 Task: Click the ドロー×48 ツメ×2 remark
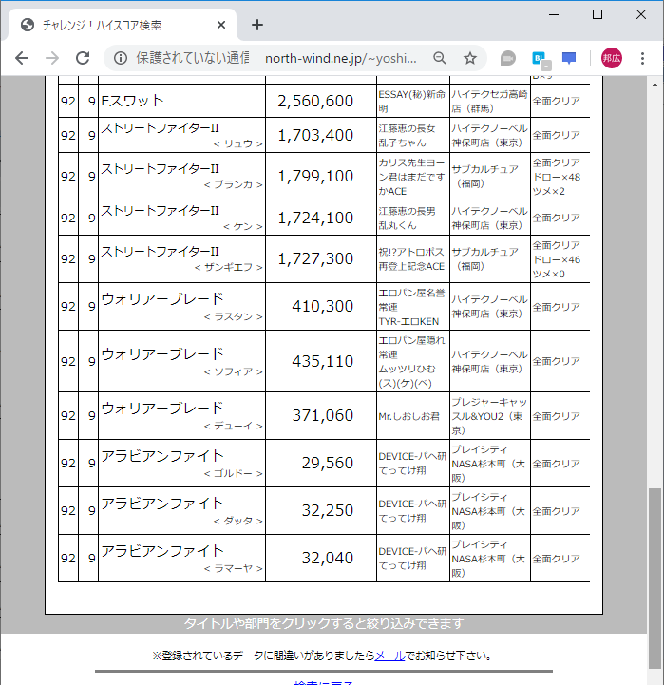pyautogui.click(x=556, y=184)
